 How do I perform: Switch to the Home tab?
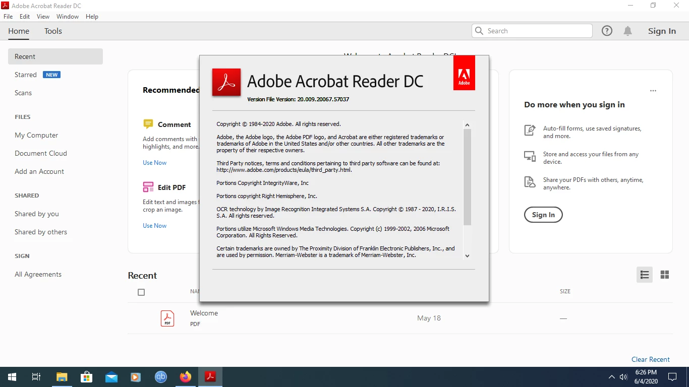point(19,31)
